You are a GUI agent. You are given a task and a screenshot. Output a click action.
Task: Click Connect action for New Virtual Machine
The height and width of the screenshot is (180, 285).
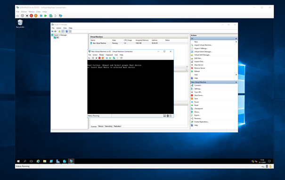pyautogui.click(x=198, y=86)
